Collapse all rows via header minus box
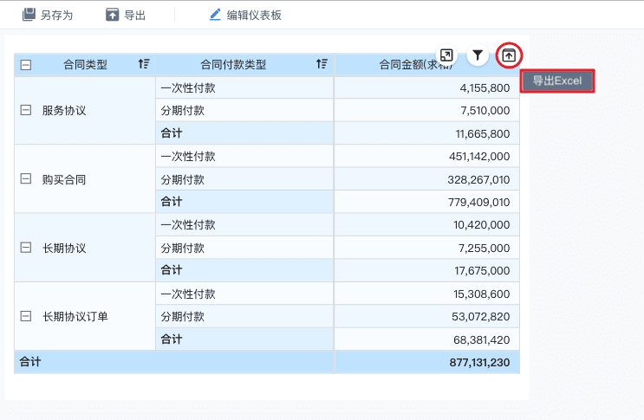Screen dimensions: 644x420 pyautogui.click(x=26, y=64)
